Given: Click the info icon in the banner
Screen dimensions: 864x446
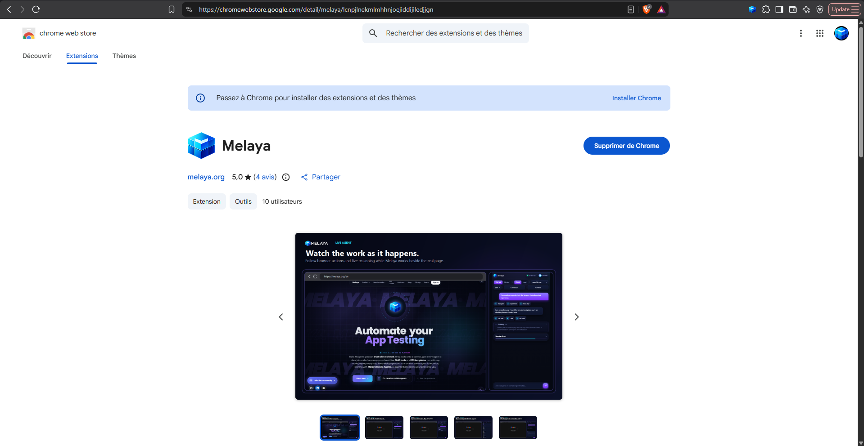Looking at the screenshot, I should point(200,98).
